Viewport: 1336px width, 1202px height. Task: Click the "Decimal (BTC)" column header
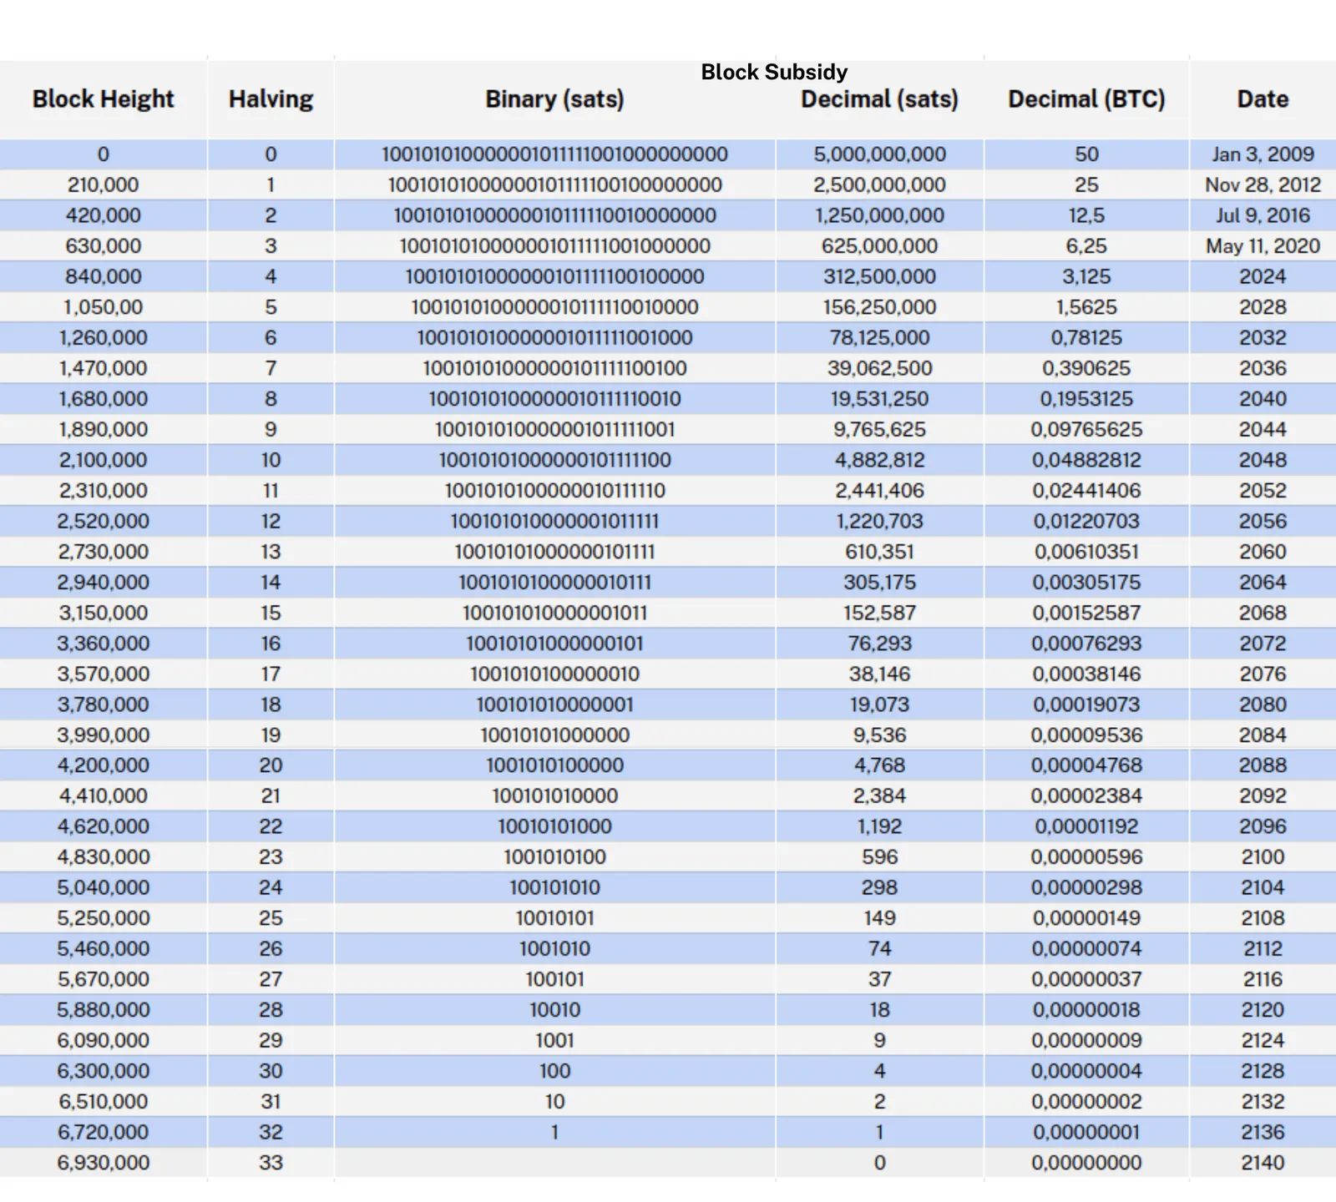[x=1086, y=99]
